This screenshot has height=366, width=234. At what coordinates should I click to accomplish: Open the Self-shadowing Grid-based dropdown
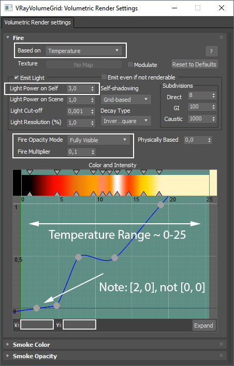click(x=126, y=100)
